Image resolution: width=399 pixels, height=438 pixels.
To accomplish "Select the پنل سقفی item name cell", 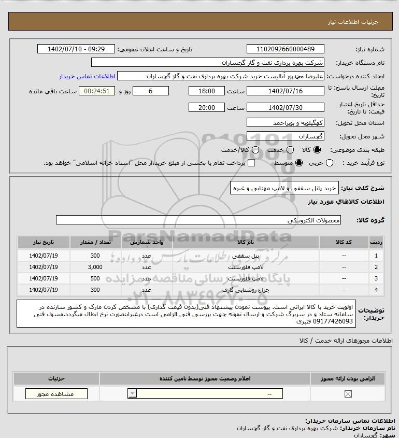I will (246, 256).
